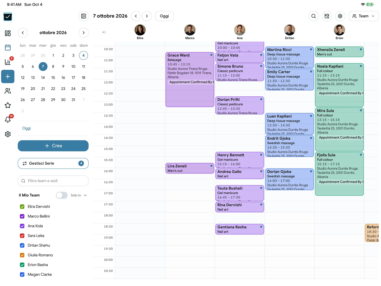Uncheck Sara Leka team member
The height and width of the screenshot is (286, 381).
[22, 236]
